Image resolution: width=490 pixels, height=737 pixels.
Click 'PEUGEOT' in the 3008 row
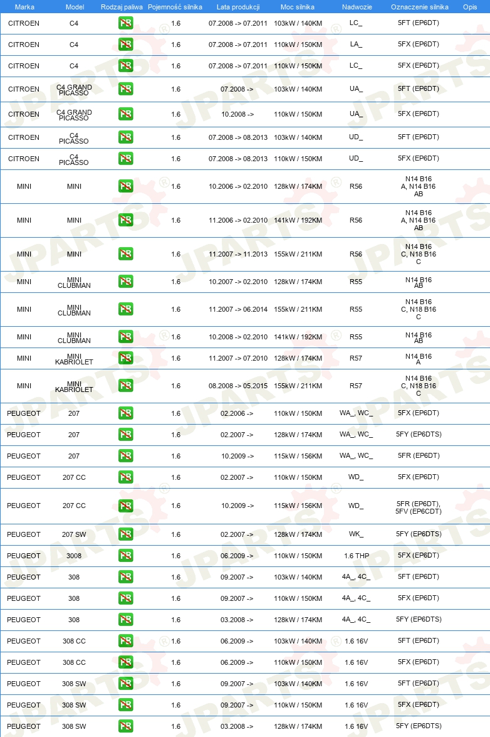click(23, 556)
